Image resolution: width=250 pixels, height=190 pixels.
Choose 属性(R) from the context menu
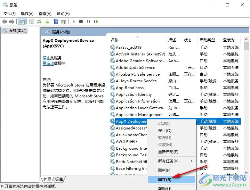coord(171,180)
